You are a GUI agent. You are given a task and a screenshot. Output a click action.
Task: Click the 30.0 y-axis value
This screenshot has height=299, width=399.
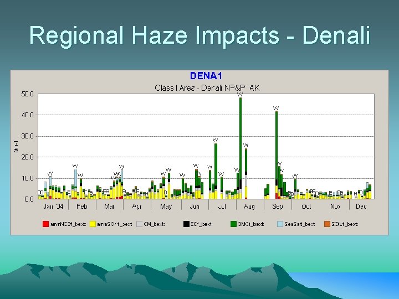28,136
